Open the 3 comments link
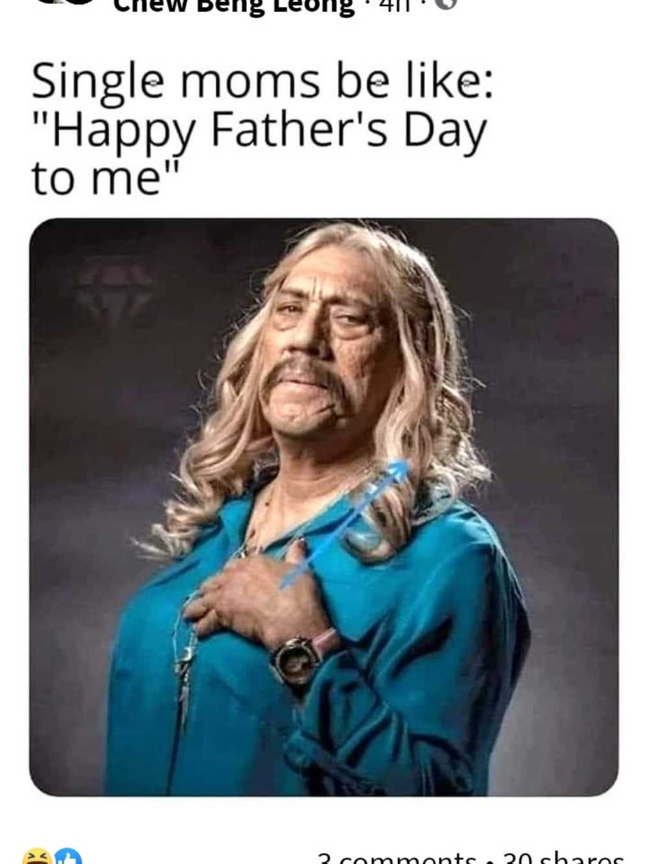Image resolution: width=648 pixels, height=864 pixels. [x=395, y=857]
